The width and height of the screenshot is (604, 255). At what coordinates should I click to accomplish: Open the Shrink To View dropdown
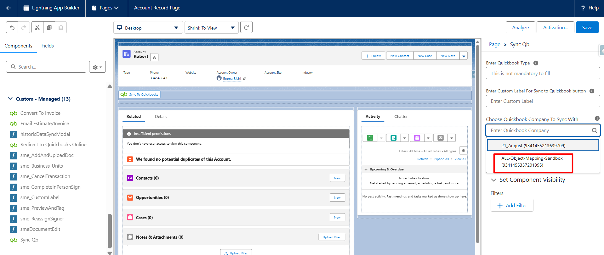(x=211, y=28)
